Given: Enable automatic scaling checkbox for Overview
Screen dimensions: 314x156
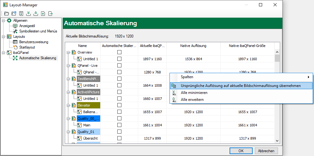Looking at the screenshot, I should point(119,52).
